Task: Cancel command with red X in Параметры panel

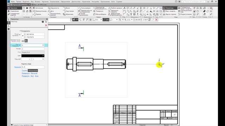Action: click(46, 26)
